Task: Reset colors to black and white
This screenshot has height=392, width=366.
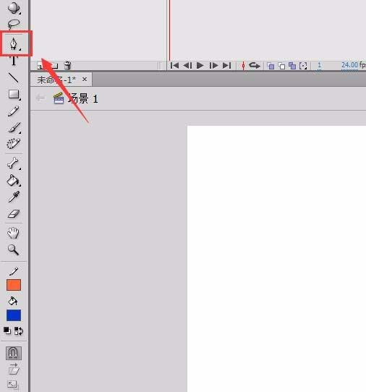Action: [7, 331]
